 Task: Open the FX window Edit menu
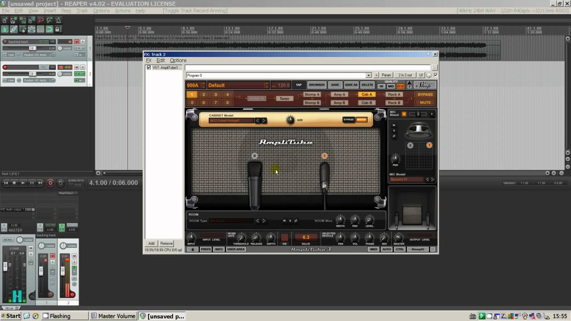[x=161, y=61]
